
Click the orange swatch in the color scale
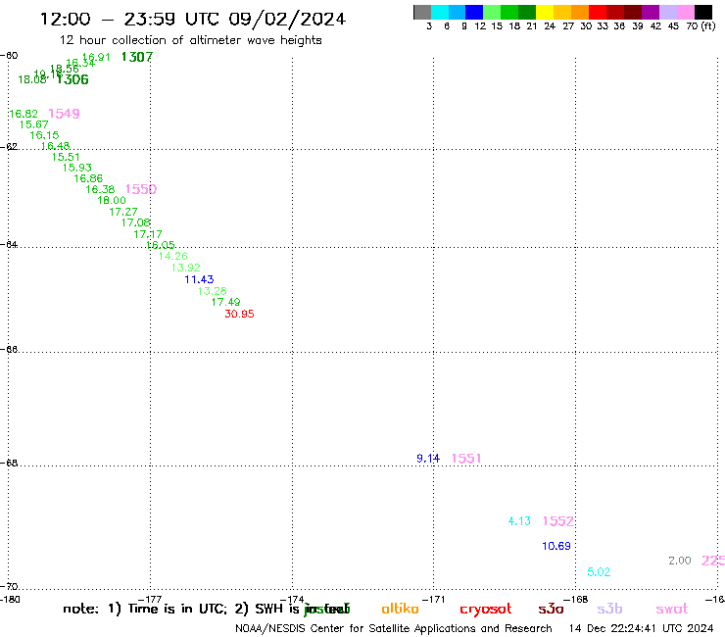point(580,12)
